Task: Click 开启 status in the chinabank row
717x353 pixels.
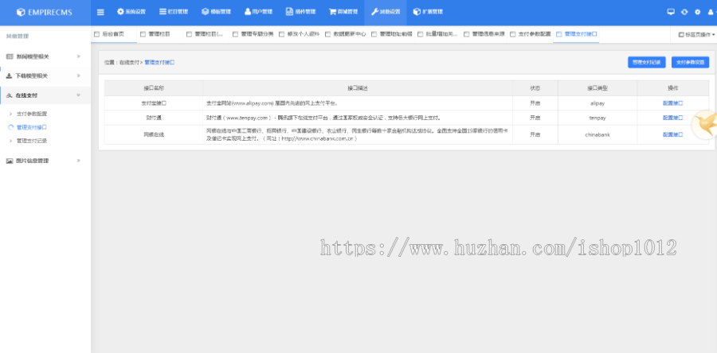Action: click(535, 134)
